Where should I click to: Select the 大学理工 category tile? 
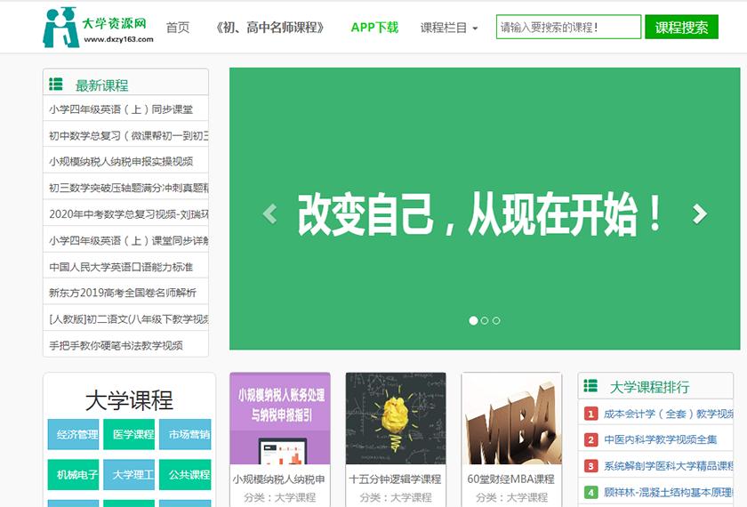coord(129,475)
